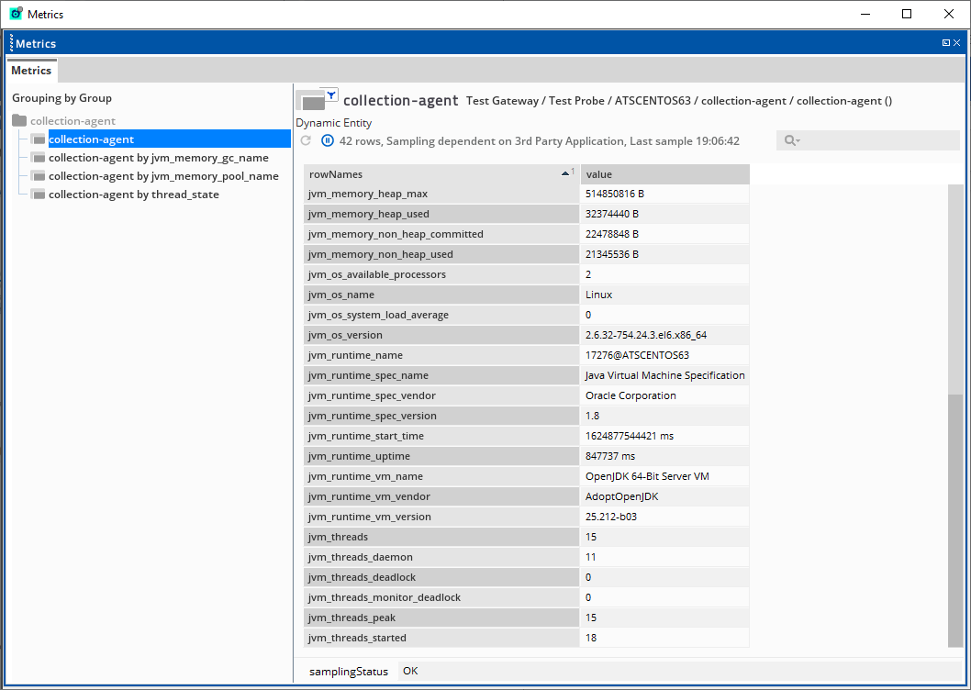
Task: Pause sampling with the blue pause icon
Action: [328, 140]
